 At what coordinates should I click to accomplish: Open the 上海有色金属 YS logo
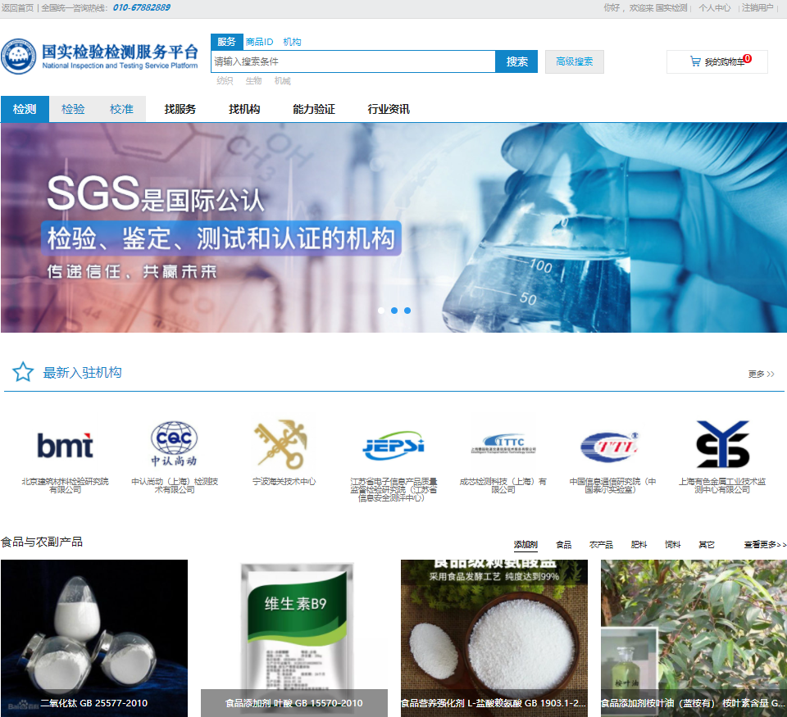click(722, 444)
